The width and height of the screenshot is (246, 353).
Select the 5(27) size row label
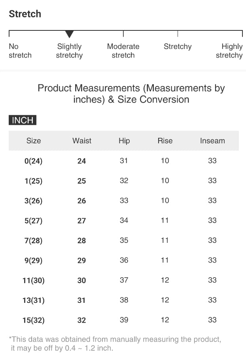pos(33,221)
